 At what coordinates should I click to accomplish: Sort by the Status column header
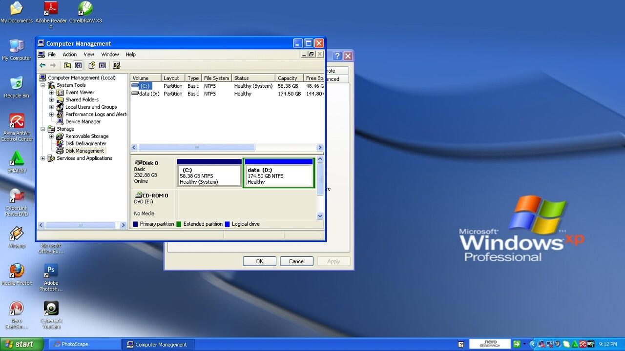tap(253, 78)
